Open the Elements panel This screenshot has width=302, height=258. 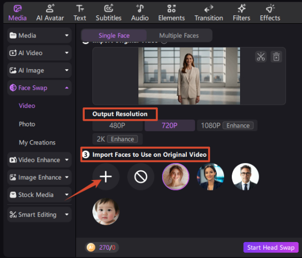coord(171,13)
